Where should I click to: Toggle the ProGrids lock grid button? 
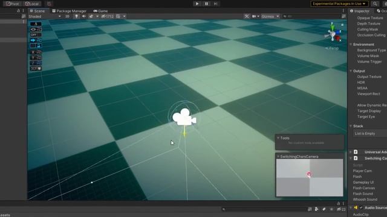tap(36, 46)
